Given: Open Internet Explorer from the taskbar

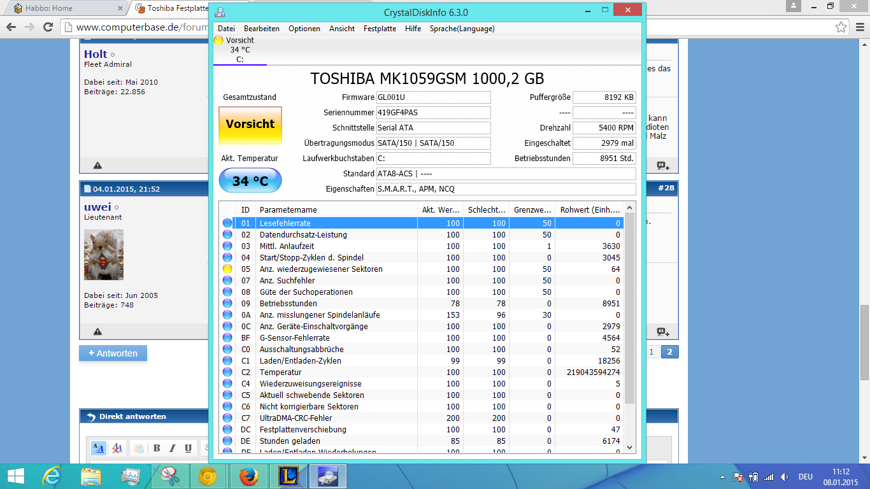Looking at the screenshot, I should tap(52, 476).
